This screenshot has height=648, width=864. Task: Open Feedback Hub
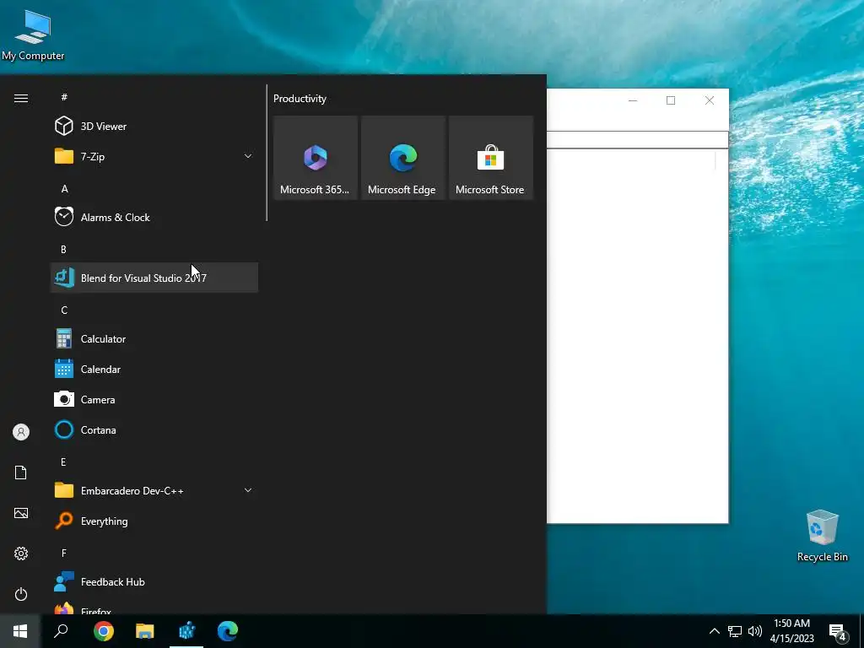(x=154, y=582)
